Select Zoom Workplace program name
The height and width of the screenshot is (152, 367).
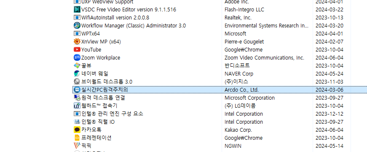point(101,58)
